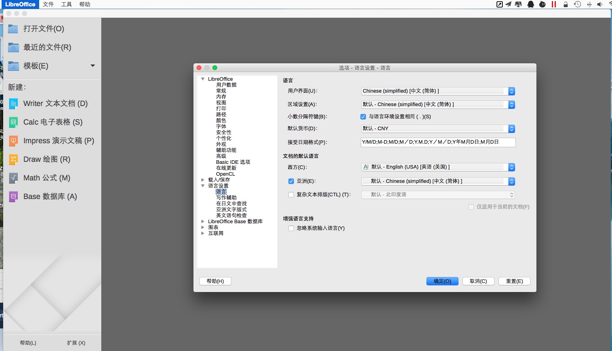The width and height of the screenshot is (612, 351).
Task: Click the 取消(C) button
Action: coord(478,281)
